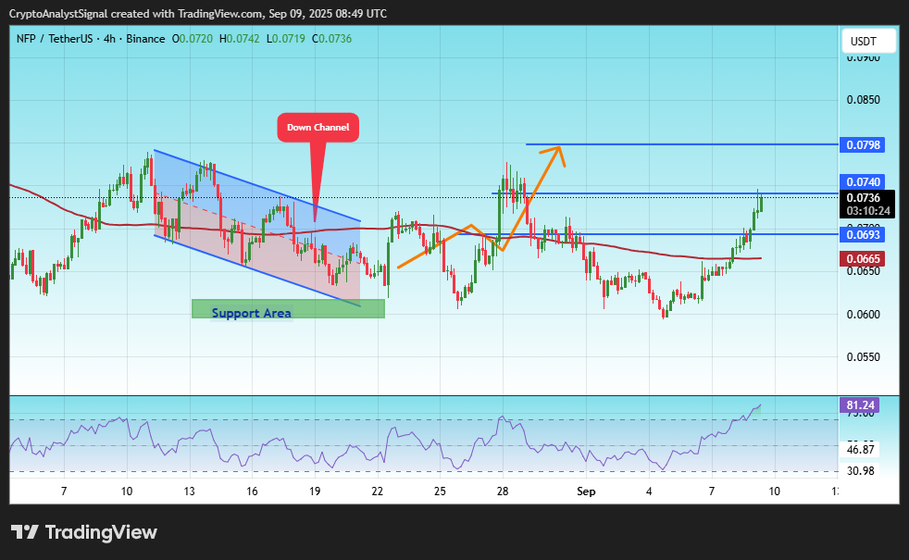
Task: Click the Sep date label on time axis
Action: point(586,492)
